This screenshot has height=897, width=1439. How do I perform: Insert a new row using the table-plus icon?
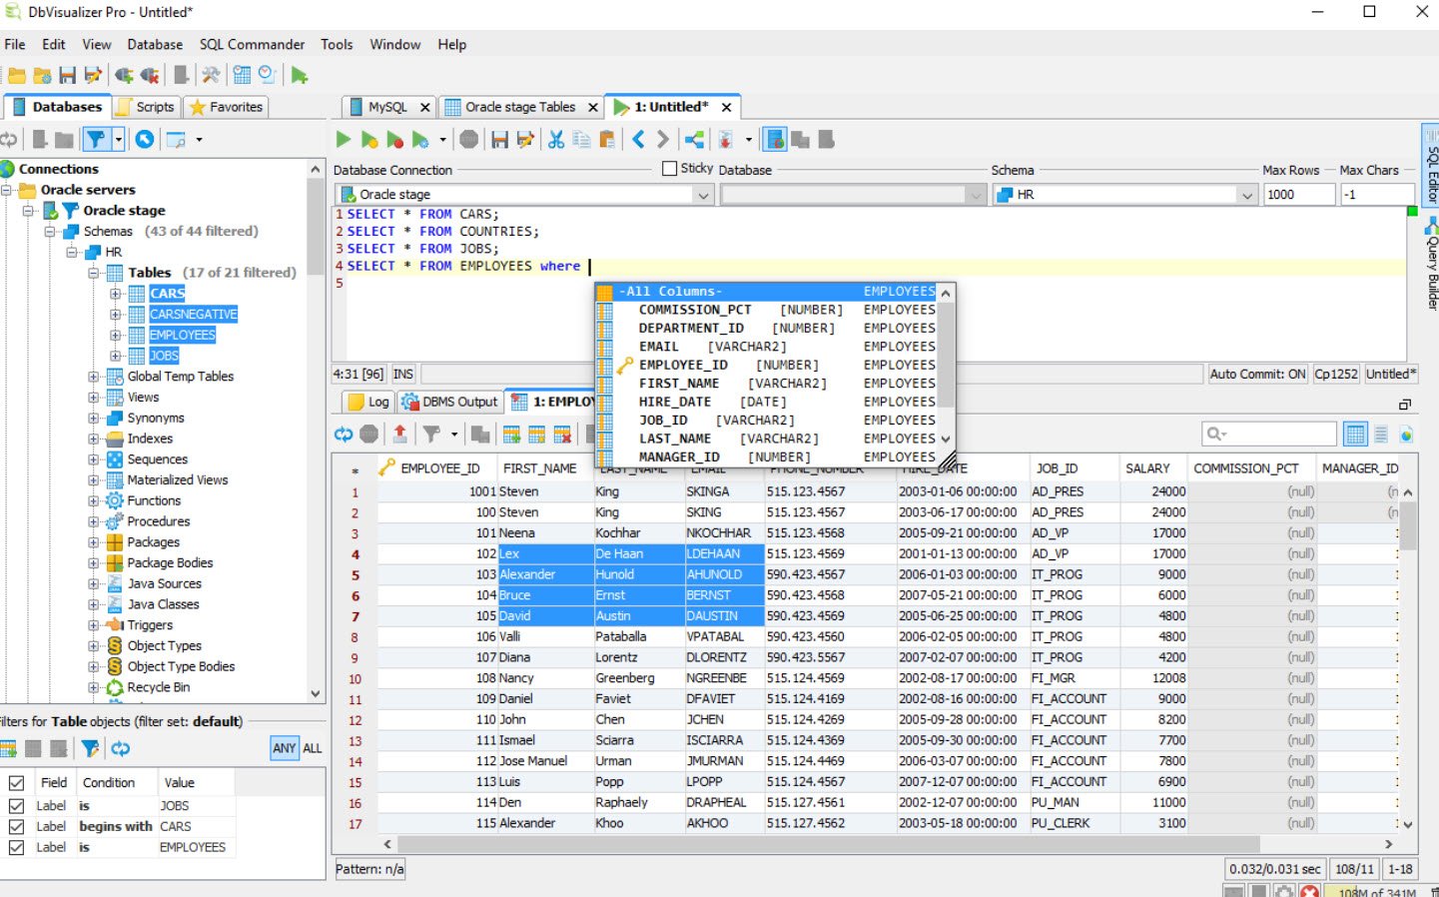click(511, 433)
